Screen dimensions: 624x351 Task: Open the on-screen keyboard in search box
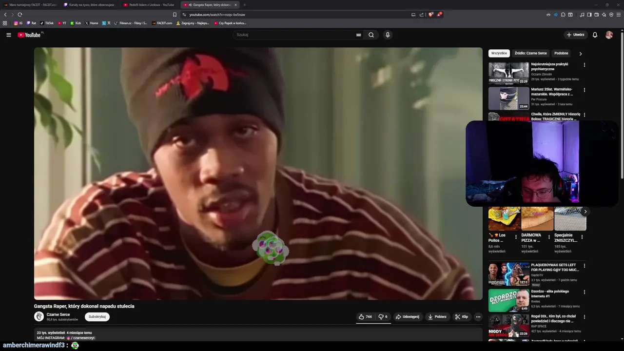coord(358,35)
